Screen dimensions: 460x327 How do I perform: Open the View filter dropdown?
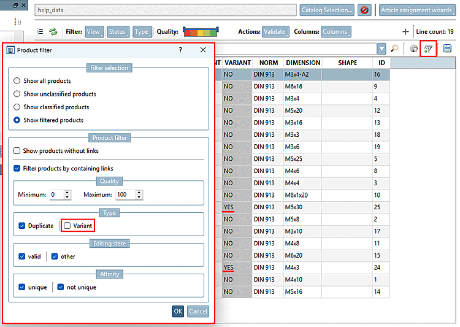coord(94,31)
